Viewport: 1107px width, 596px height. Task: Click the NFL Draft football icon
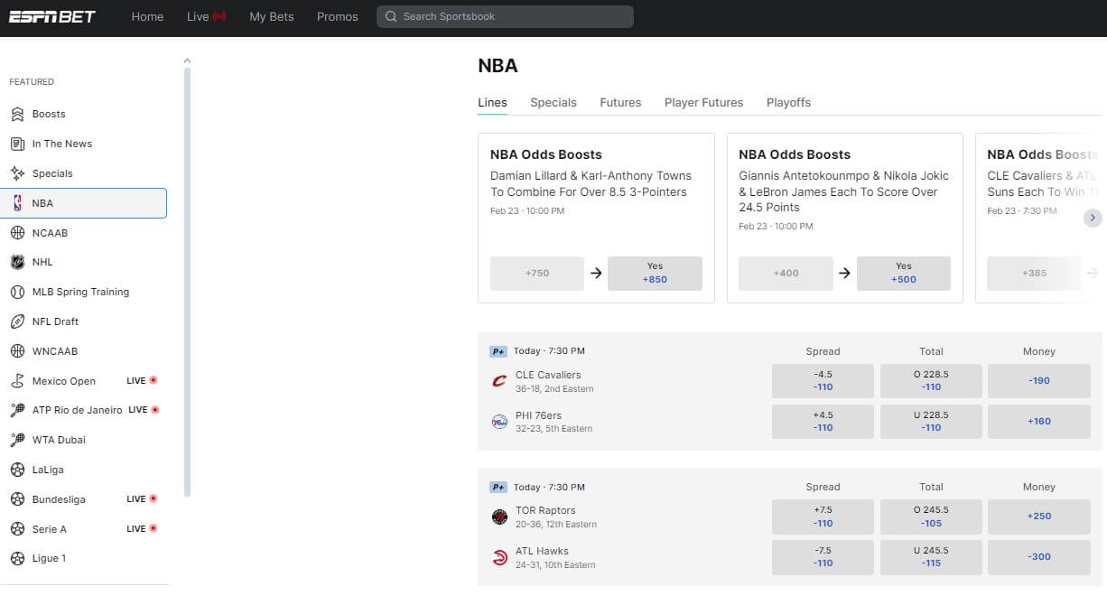[x=17, y=321]
